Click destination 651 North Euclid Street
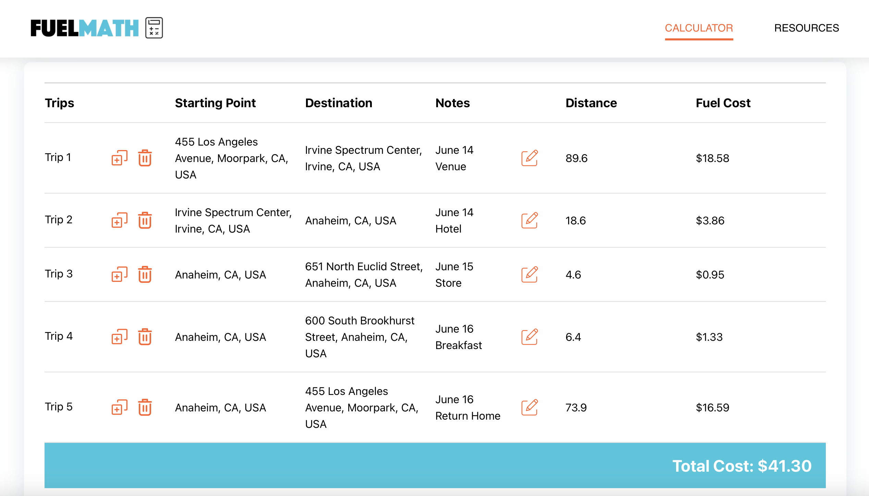The width and height of the screenshot is (869, 496). [364, 275]
